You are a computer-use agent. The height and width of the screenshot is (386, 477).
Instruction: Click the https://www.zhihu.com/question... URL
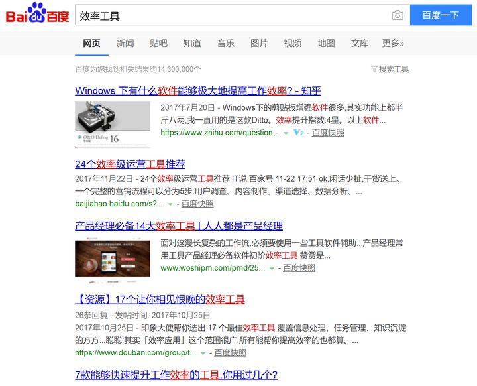point(220,133)
